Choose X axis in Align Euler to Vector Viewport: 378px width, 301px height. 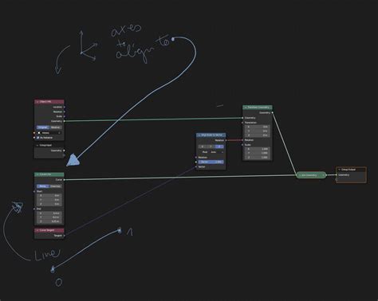[203, 147]
